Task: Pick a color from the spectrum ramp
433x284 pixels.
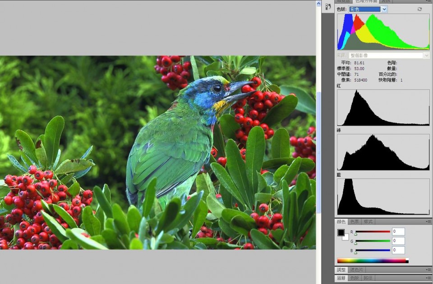Action: 371,261
